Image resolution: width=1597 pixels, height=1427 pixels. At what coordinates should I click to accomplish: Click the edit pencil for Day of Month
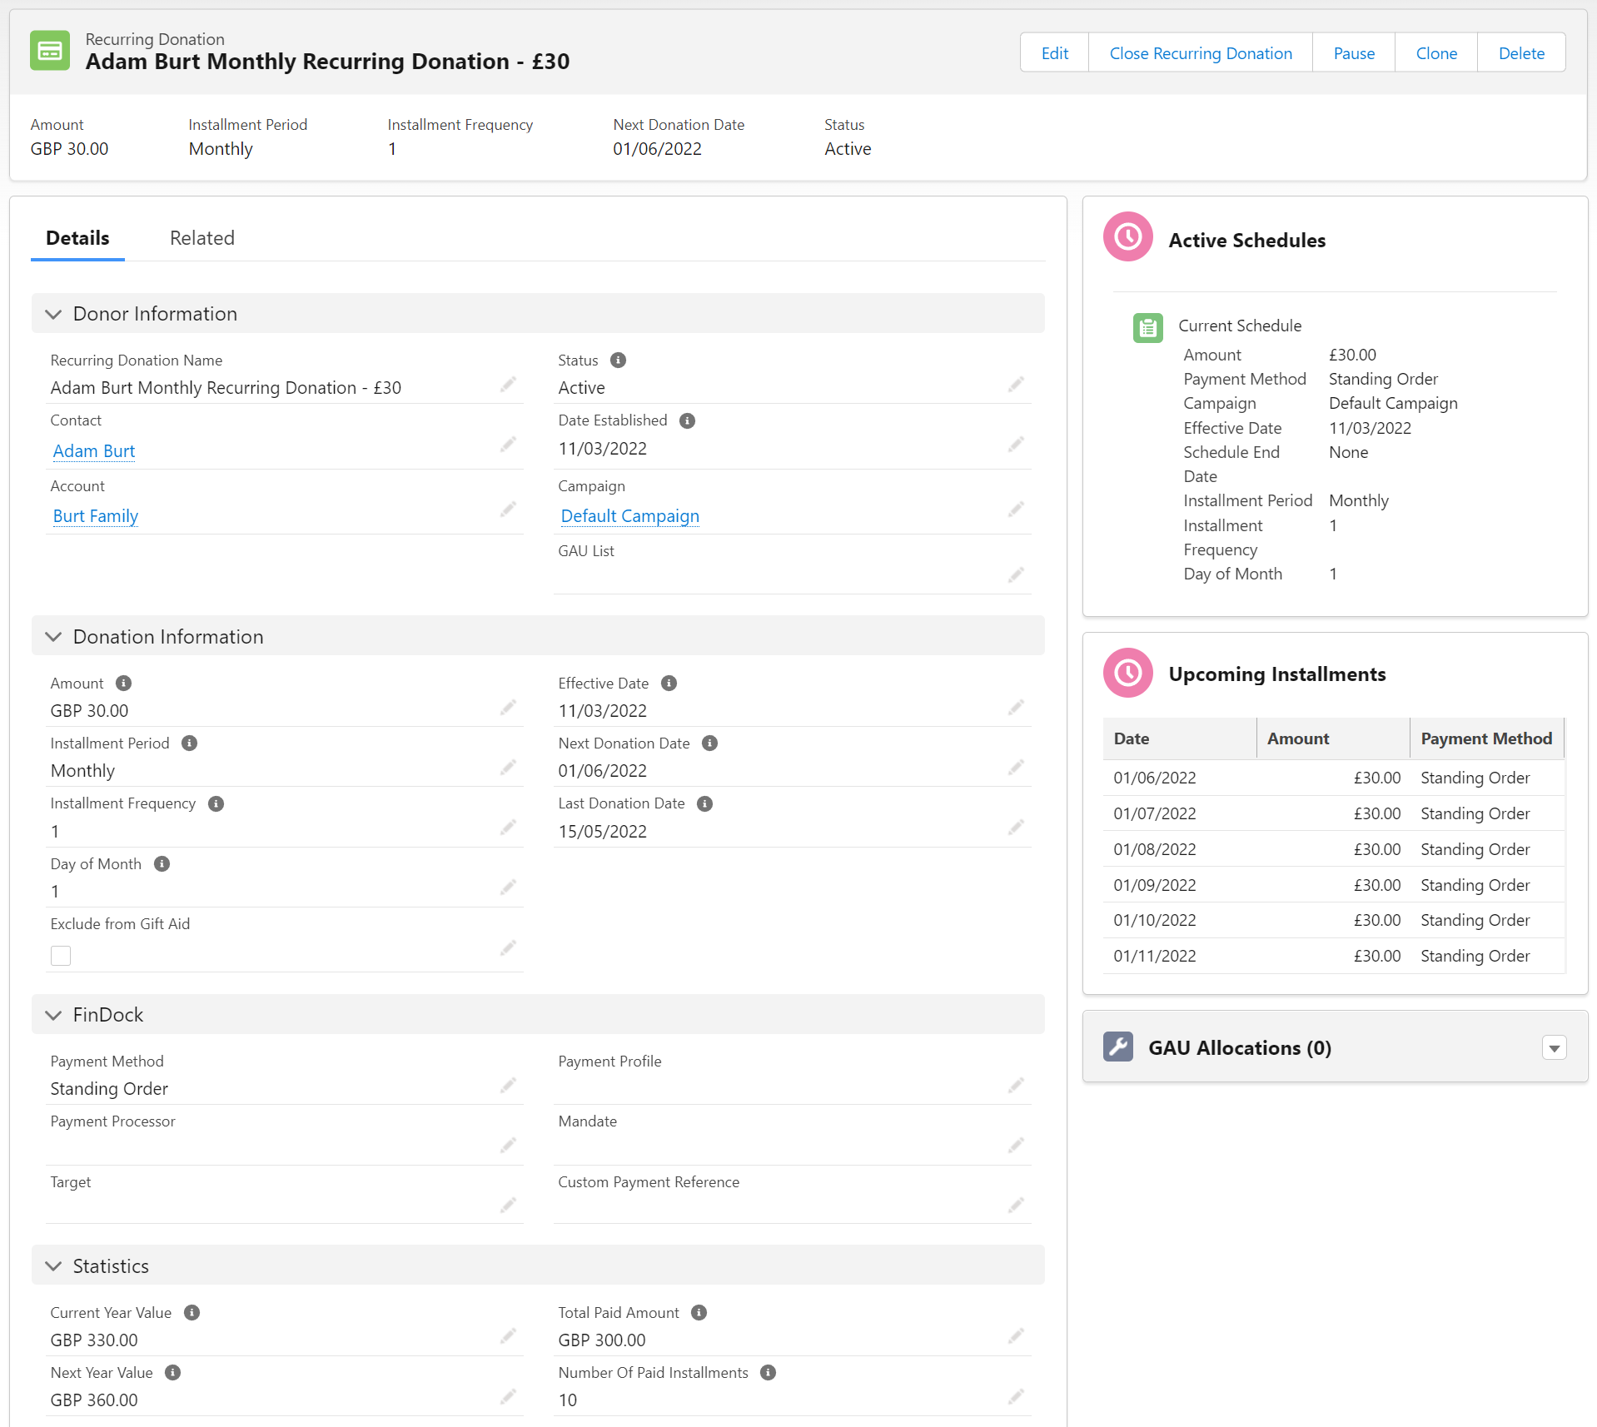coord(508,888)
